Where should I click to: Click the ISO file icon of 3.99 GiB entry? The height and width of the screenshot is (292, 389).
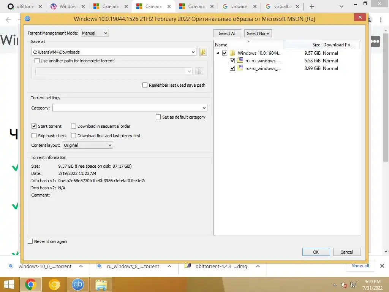point(240,68)
